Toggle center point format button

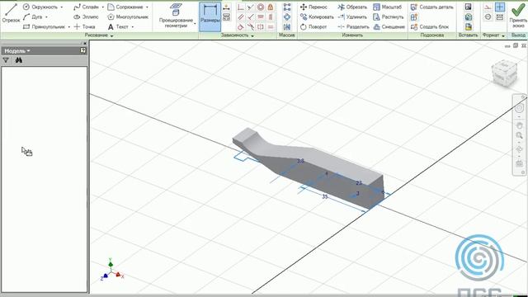pyautogui.click(x=500, y=7)
